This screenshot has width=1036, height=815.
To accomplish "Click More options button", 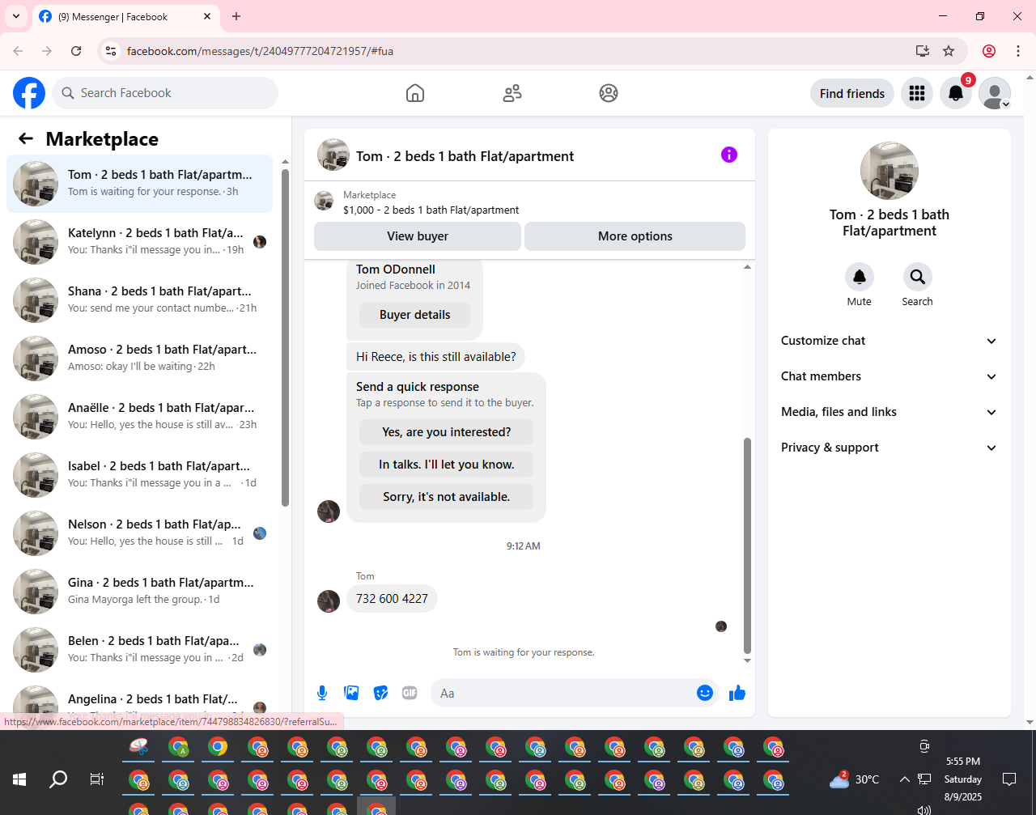I will [x=635, y=236].
